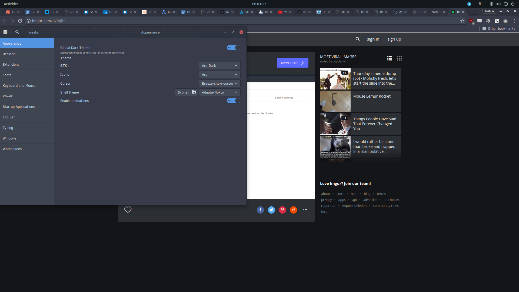Open the Tweaks search icon

pos(17,32)
